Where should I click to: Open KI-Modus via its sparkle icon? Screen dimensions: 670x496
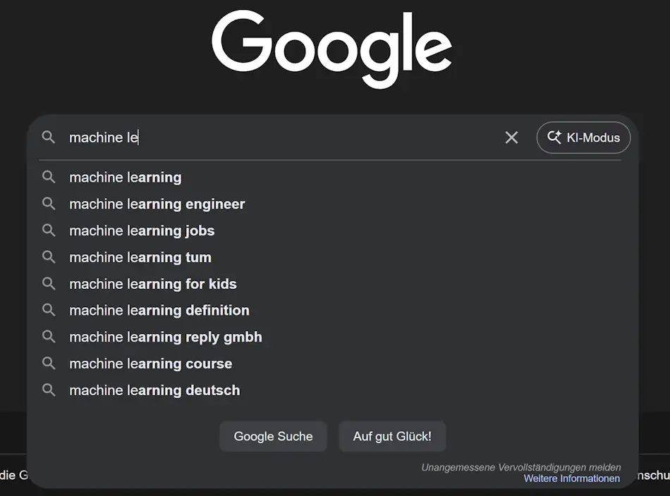tap(556, 137)
